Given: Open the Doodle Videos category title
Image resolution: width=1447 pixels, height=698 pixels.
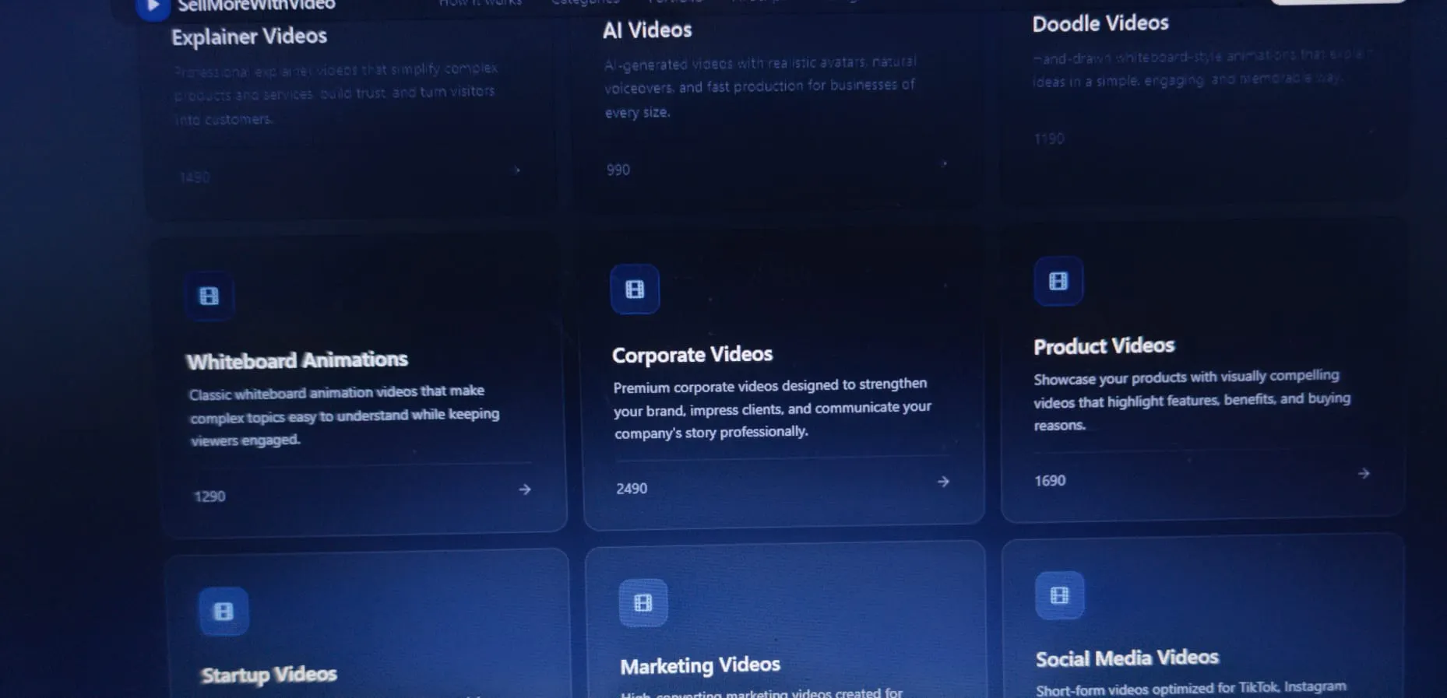Looking at the screenshot, I should coord(1100,23).
